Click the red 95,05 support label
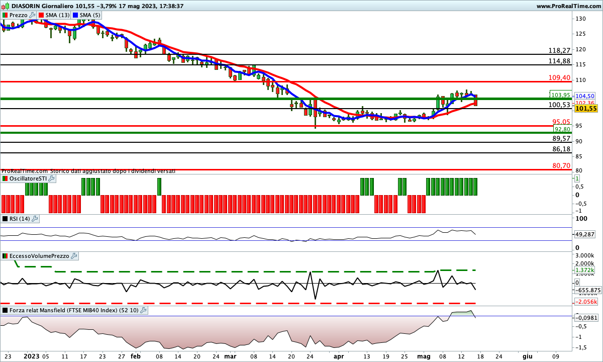The height and width of the screenshot is (362, 603). tap(561, 122)
